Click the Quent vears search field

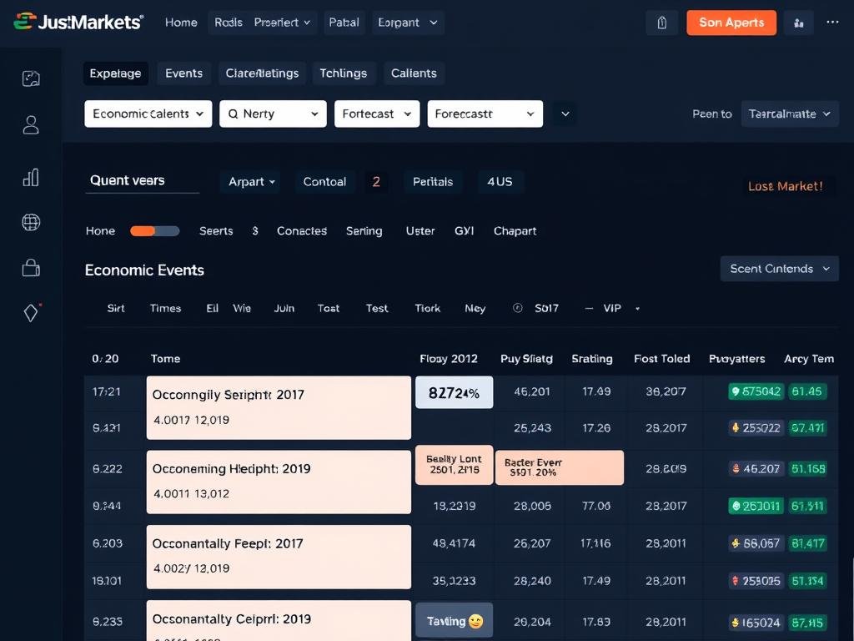click(142, 180)
